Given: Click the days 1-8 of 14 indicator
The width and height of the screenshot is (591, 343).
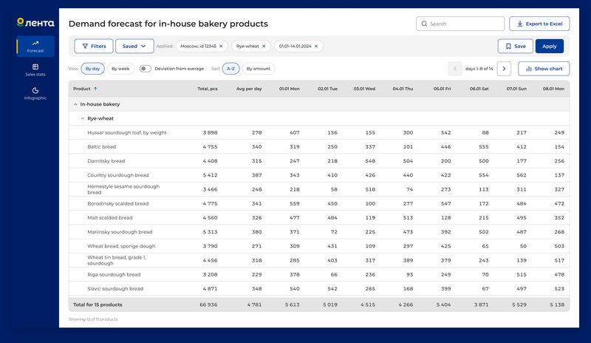Looking at the screenshot, I should (x=479, y=69).
